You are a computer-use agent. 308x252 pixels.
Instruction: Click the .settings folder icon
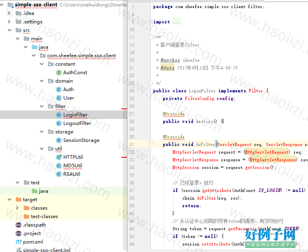(19, 22)
